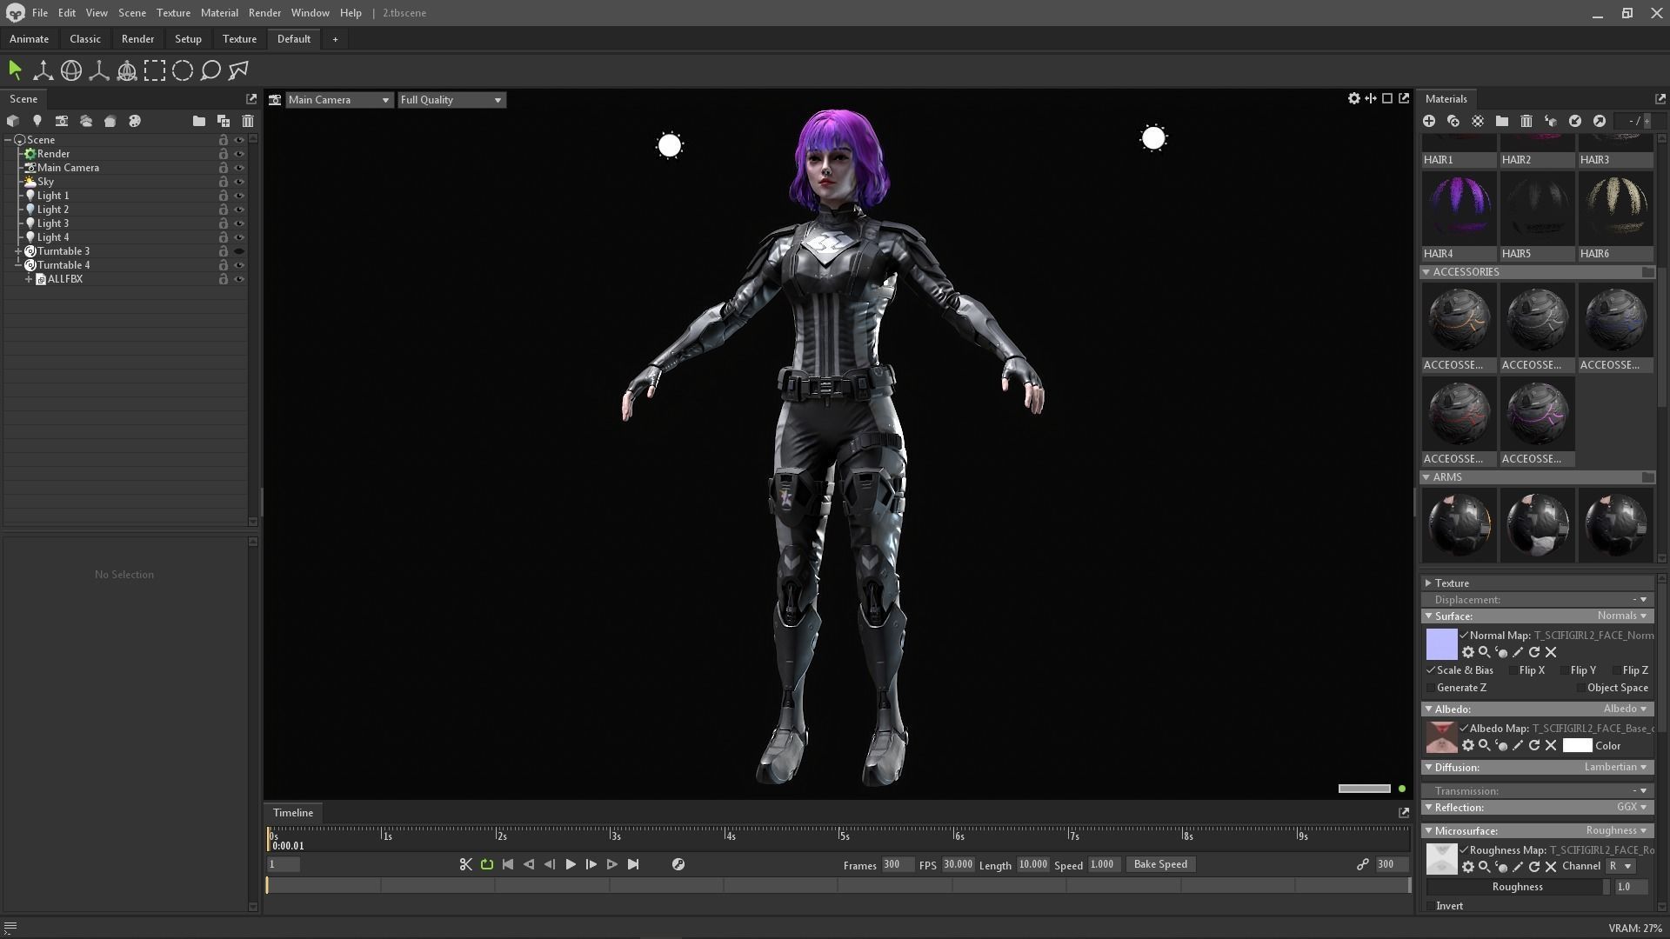
Task: Switch to the Animate workspace tab
Action: pos(29,39)
